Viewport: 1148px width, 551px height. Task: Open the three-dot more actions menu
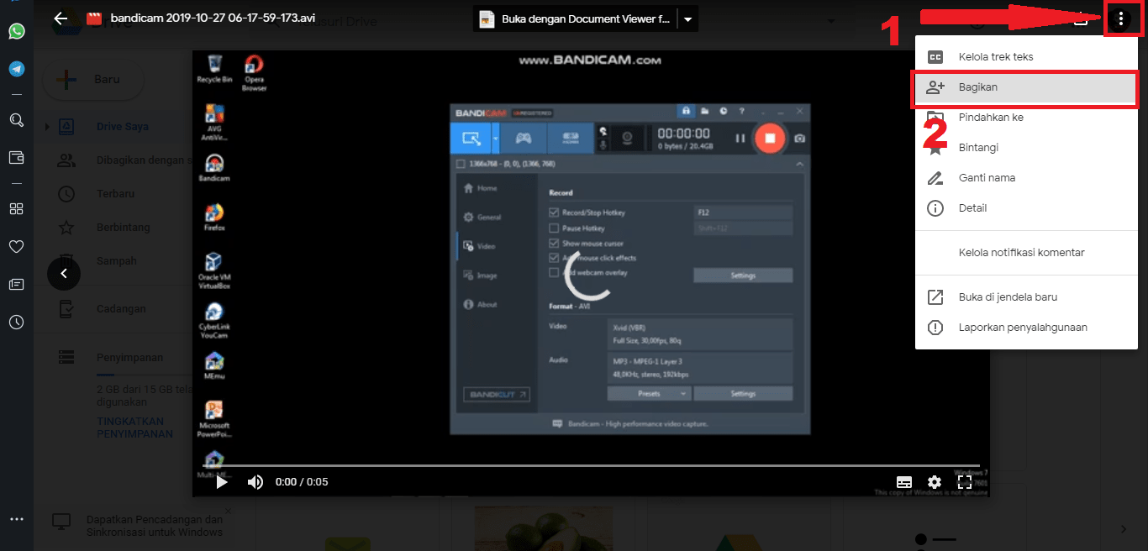point(1120,18)
